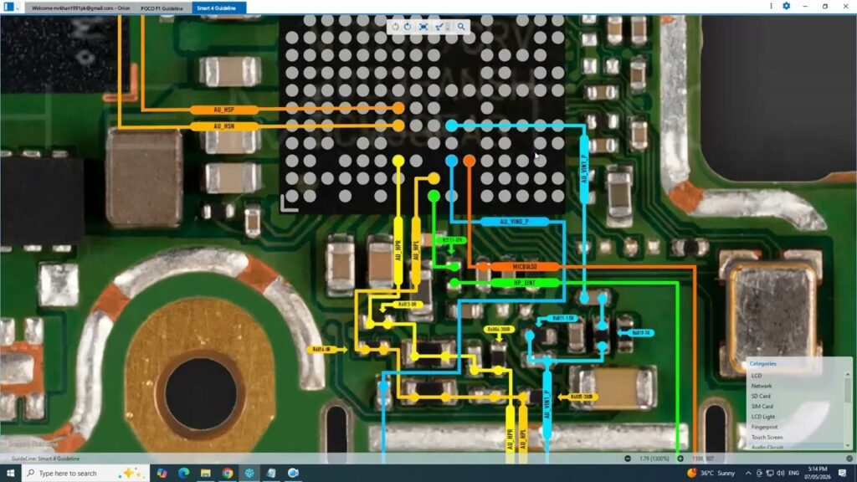
Task: Open the clock showing 5:14 PM
Action: point(818,473)
